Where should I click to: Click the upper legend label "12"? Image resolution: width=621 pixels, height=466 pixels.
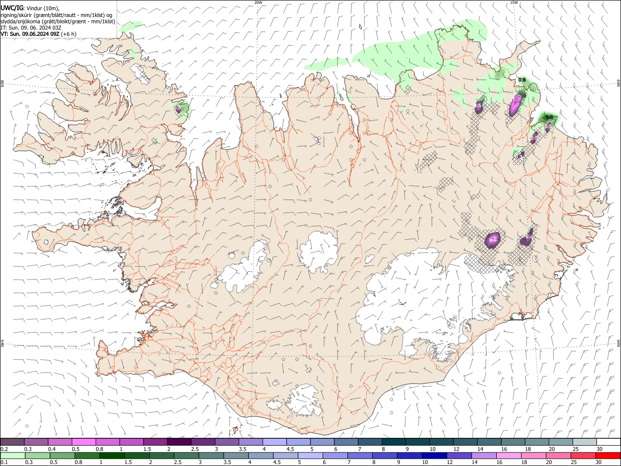(456, 449)
